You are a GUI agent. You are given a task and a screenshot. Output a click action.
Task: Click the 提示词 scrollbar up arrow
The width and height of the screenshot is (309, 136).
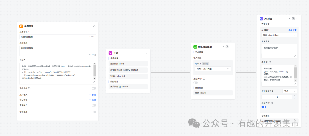[295, 66]
